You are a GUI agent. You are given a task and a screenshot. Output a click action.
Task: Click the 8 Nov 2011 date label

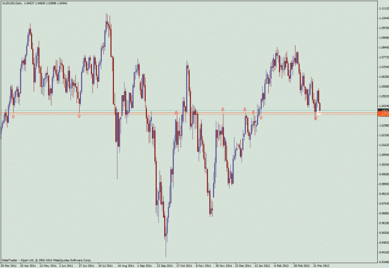(204, 266)
